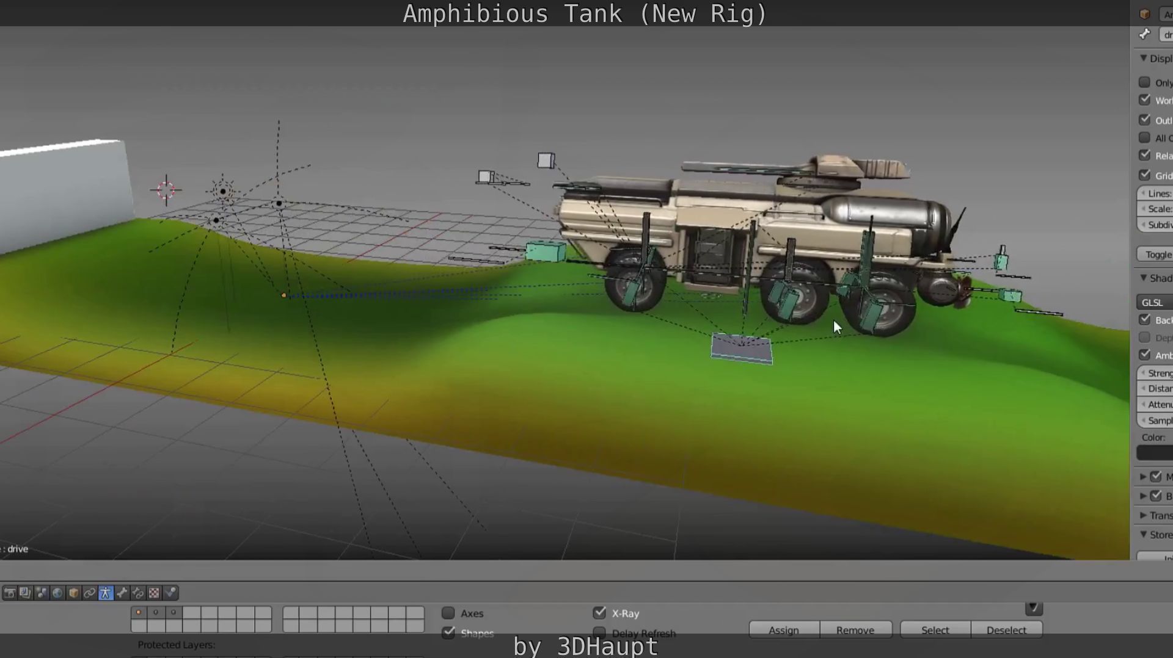Screen dimensions: 1173x658
Task: Toggle the Grid Floor checkbox
Action: (1145, 175)
